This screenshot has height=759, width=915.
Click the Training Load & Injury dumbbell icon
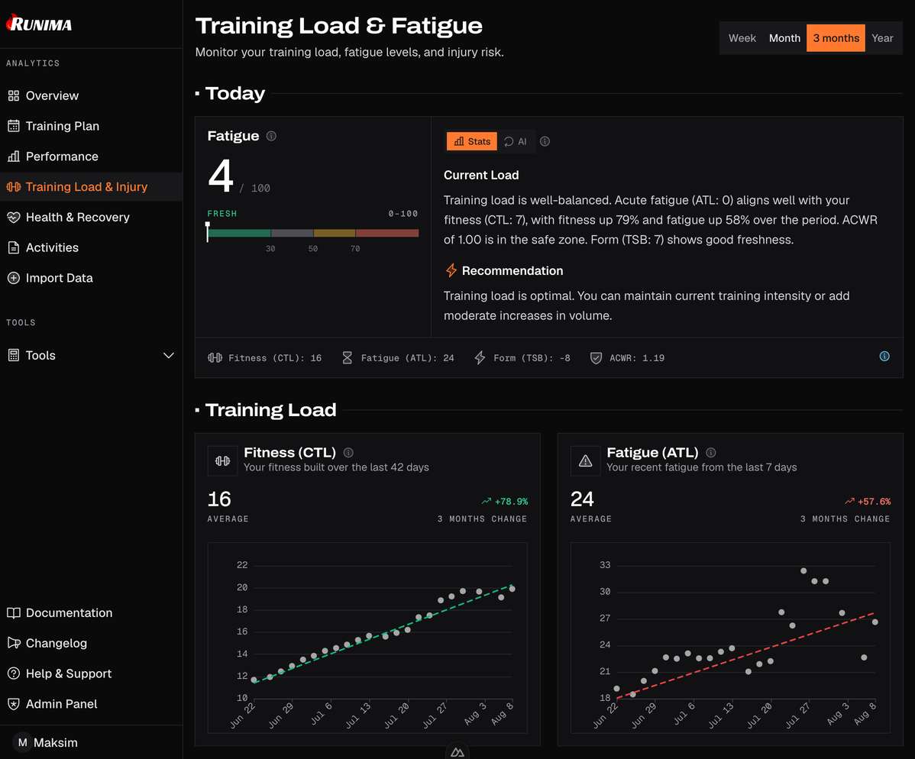point(14,186)
